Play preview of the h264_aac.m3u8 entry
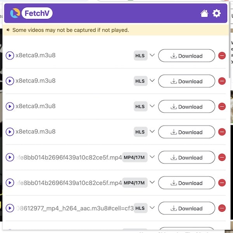 10,208
